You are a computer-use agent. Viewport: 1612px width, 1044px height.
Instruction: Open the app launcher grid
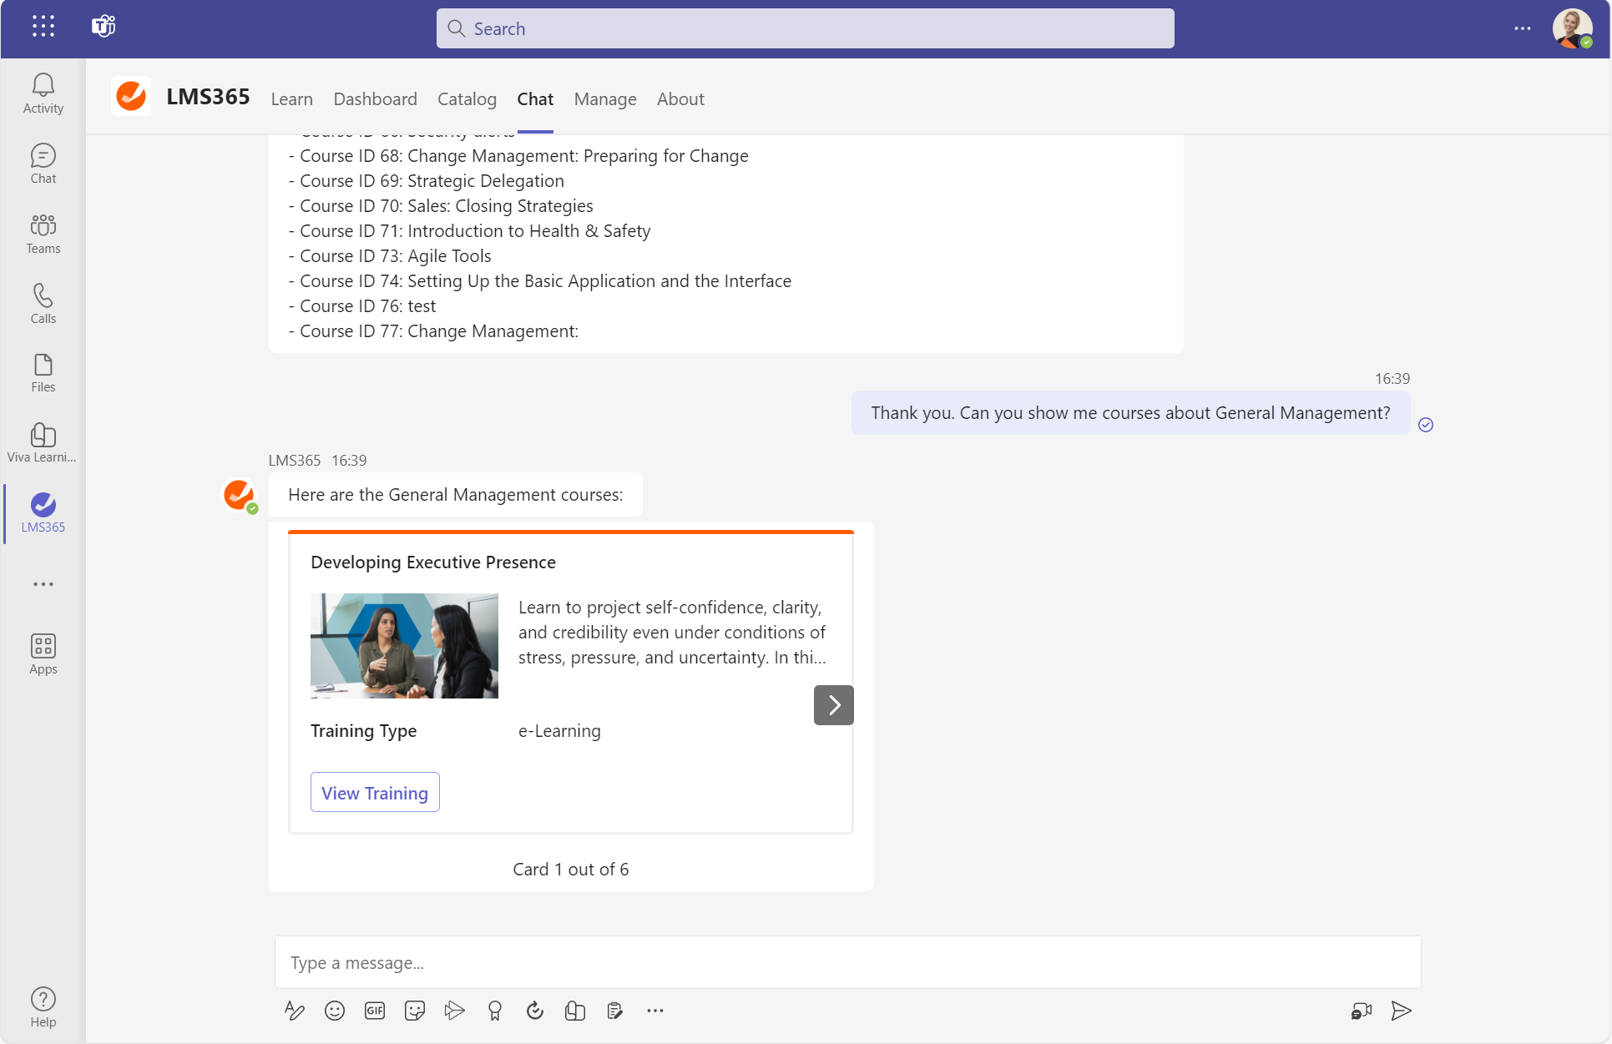43,26
